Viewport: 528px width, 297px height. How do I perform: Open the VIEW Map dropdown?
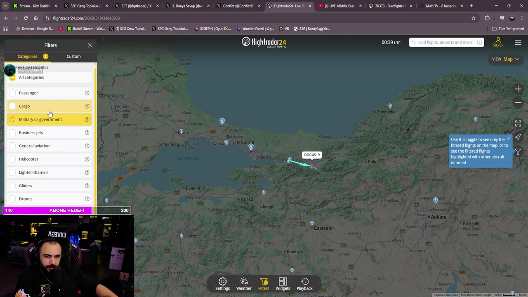[x=505, y=59]
